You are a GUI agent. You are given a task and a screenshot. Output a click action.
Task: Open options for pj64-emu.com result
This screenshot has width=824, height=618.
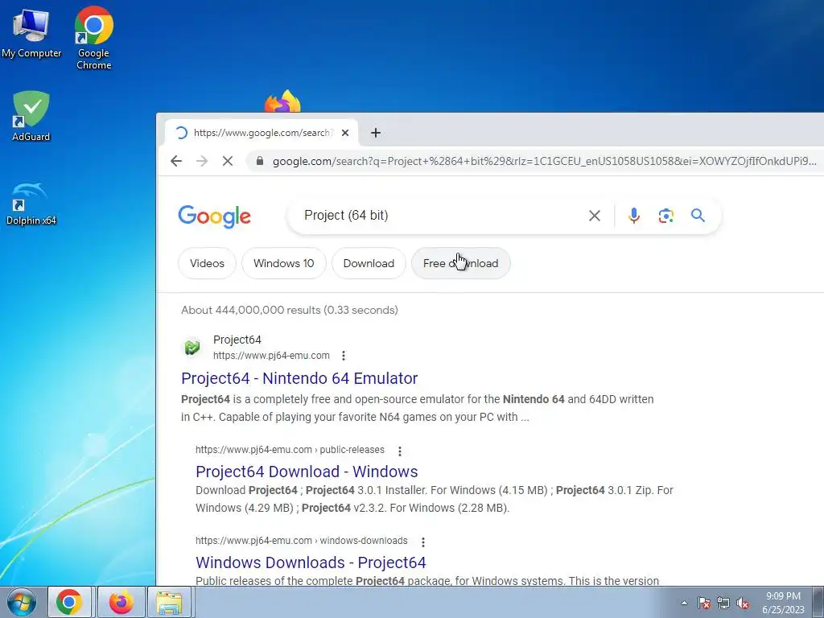343,356
